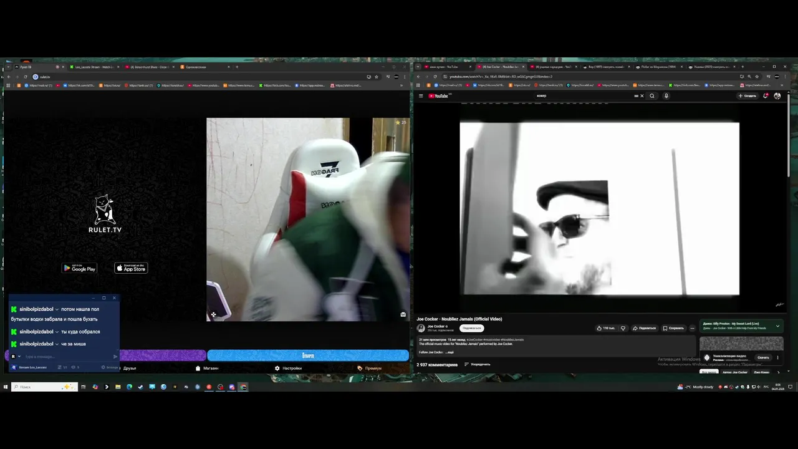Expand chevron next to 'че за миша' message
The width and height of the screenshot is (798, 449).
(x=57, y=344)
